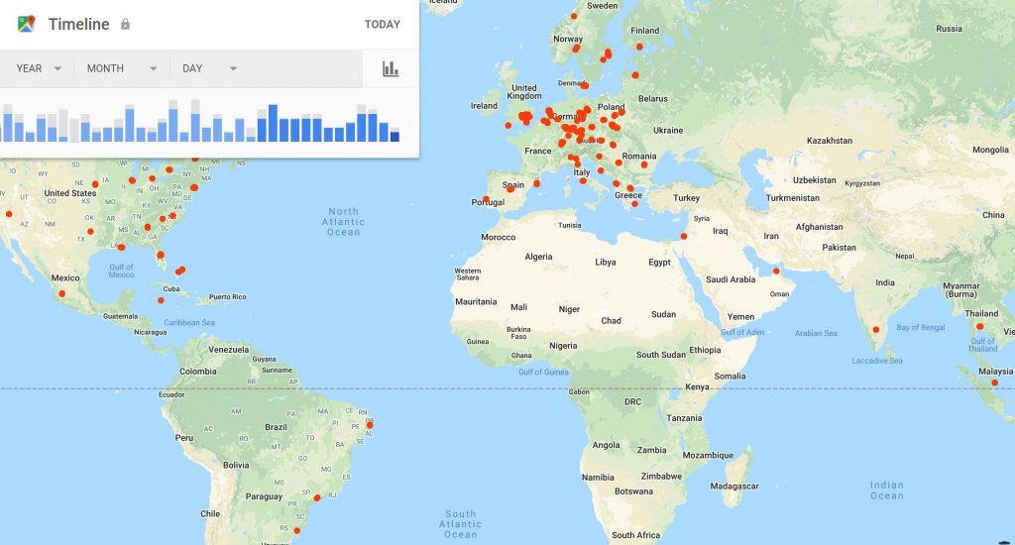Toggle the bar chart histogram icon
This screenshot has height=545, width=1015.
tap(391, 68)
